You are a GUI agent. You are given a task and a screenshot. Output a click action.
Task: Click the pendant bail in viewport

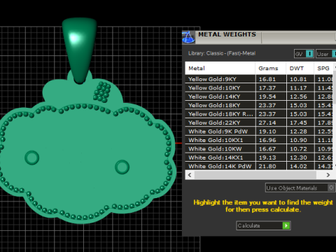click(80, 50)
